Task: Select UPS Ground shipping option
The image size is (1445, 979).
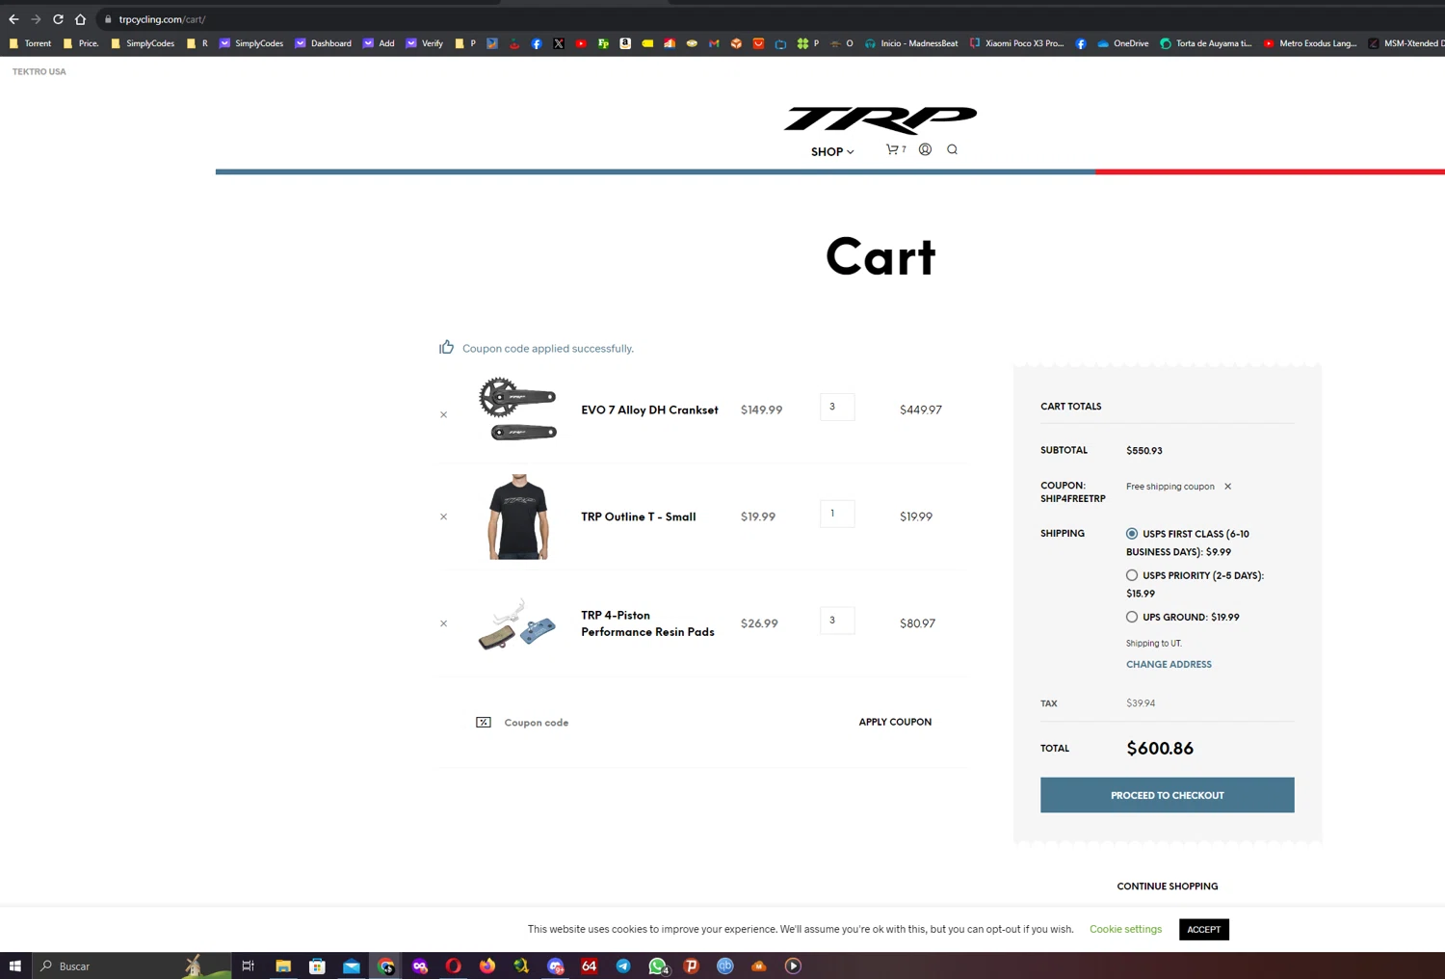Action: click(1132, 617)
